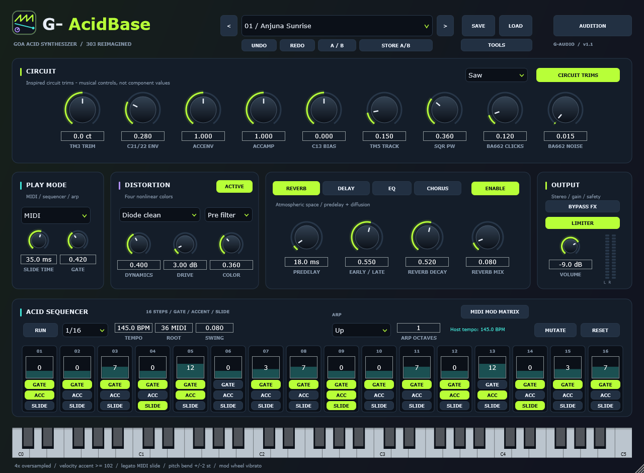Open the oscillator waveform dropdown showing Saw
Screen dimensions: 644x473
point(497,75)
